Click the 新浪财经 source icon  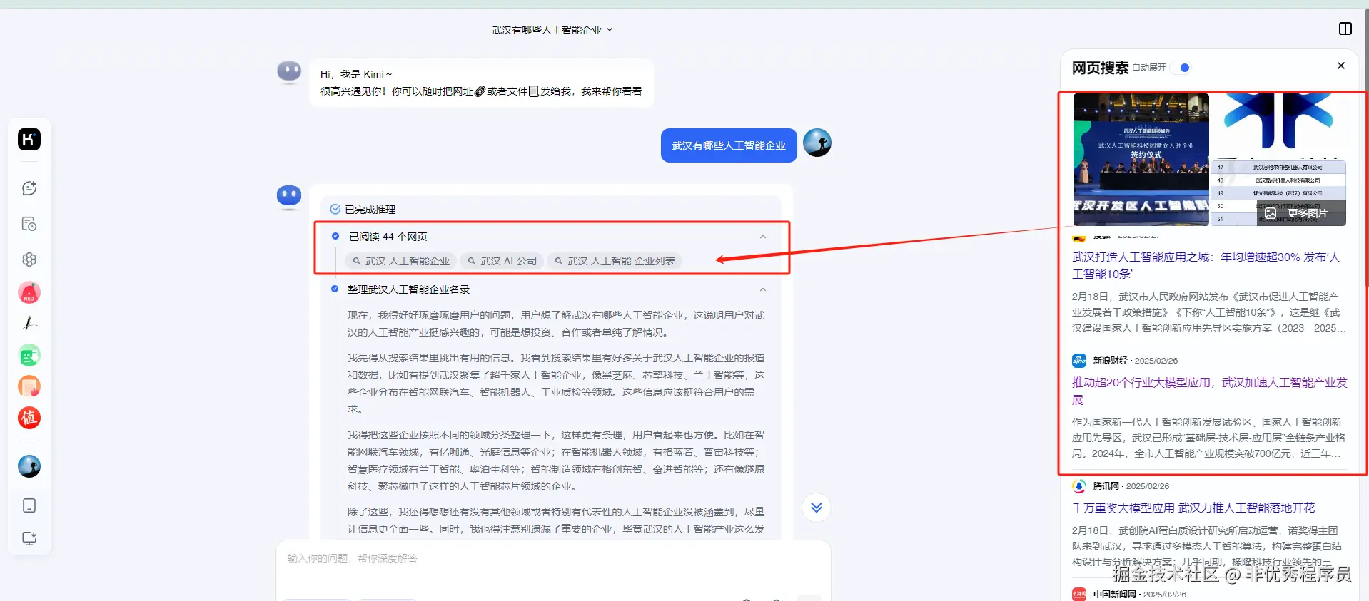tap(1079, 360)
